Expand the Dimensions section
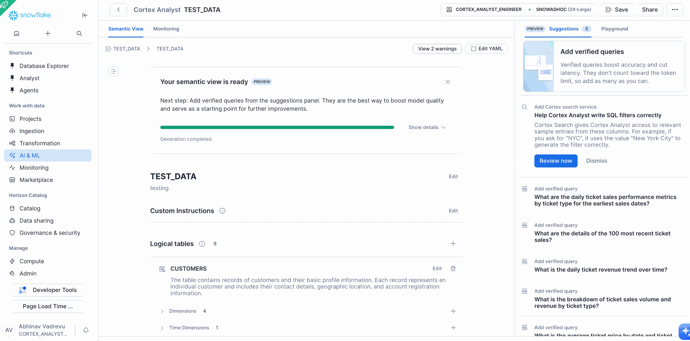690x341 pixels. (x=162, y=311)
